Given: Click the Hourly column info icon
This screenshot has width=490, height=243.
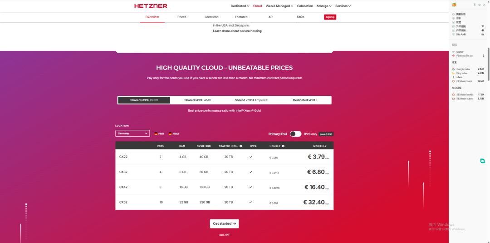Looking at the screenshot, I should point(283,146).
